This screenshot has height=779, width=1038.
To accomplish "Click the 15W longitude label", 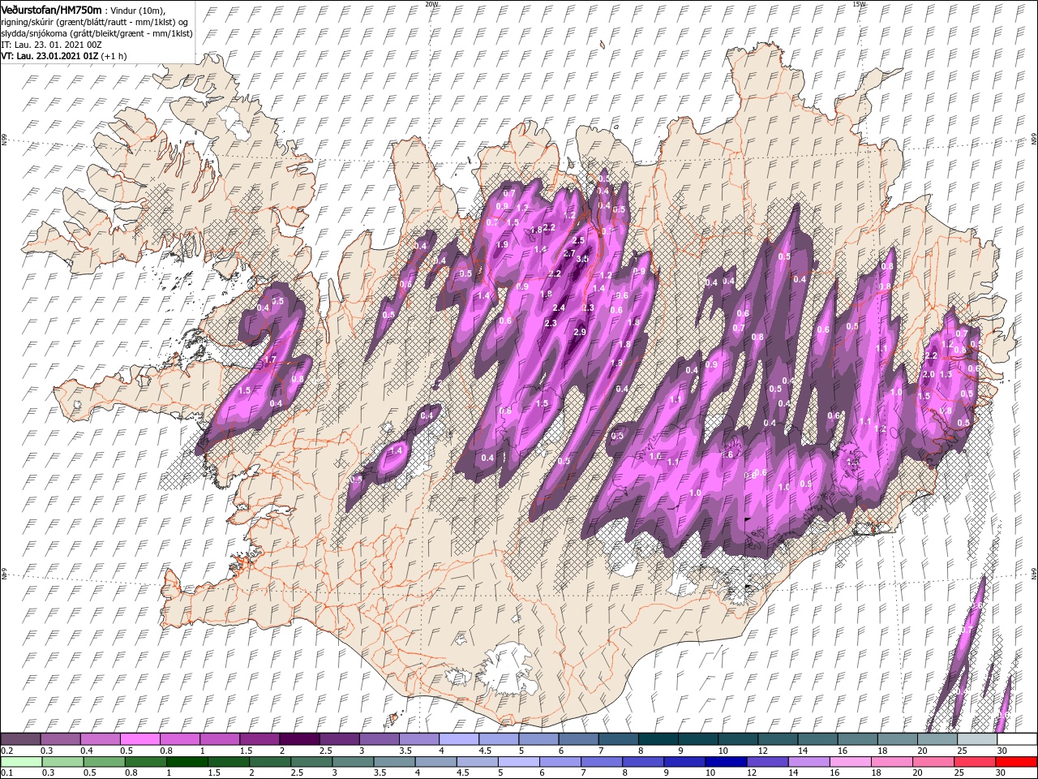I will 858,4.
